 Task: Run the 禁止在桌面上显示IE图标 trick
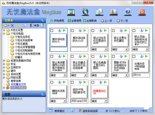tap(105, 56)
